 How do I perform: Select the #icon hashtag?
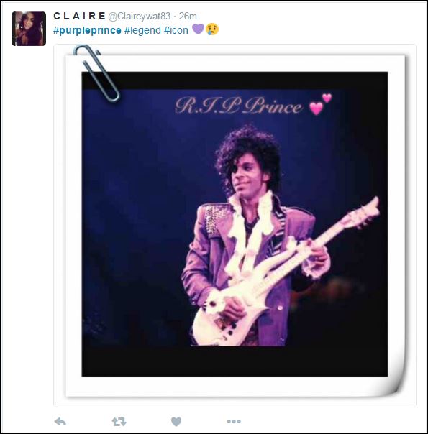(x=176, y=30)
